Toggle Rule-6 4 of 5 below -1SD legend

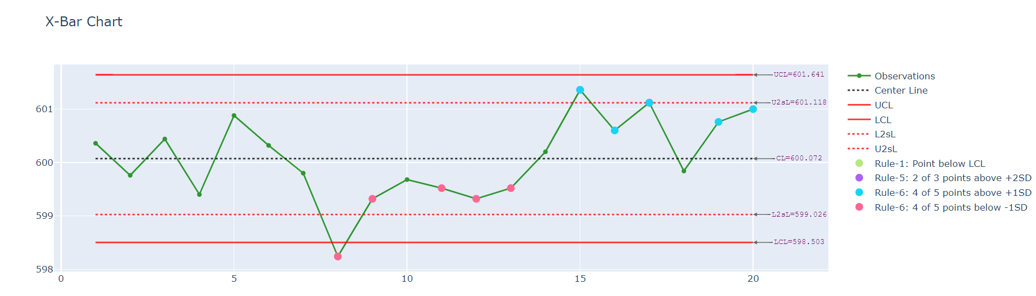(950, 207)
